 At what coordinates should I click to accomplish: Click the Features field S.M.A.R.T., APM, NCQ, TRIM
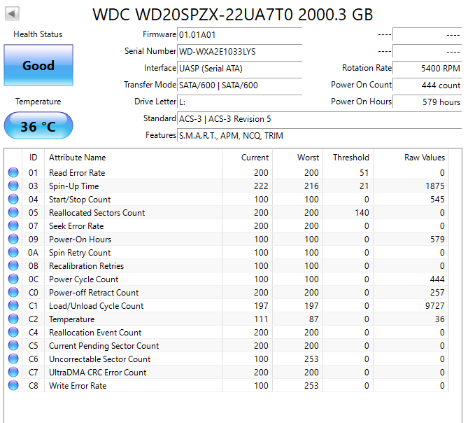pos(320,136)
